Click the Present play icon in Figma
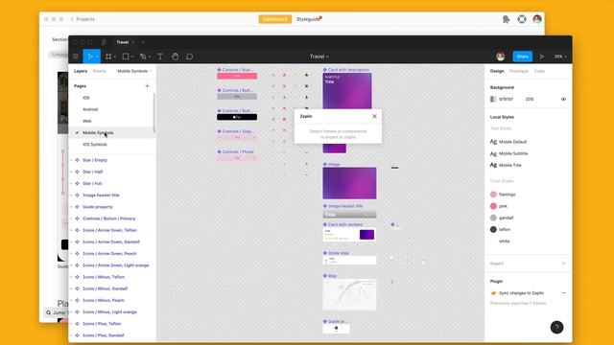This screenshot has height=345, width=614. [542, 57]
